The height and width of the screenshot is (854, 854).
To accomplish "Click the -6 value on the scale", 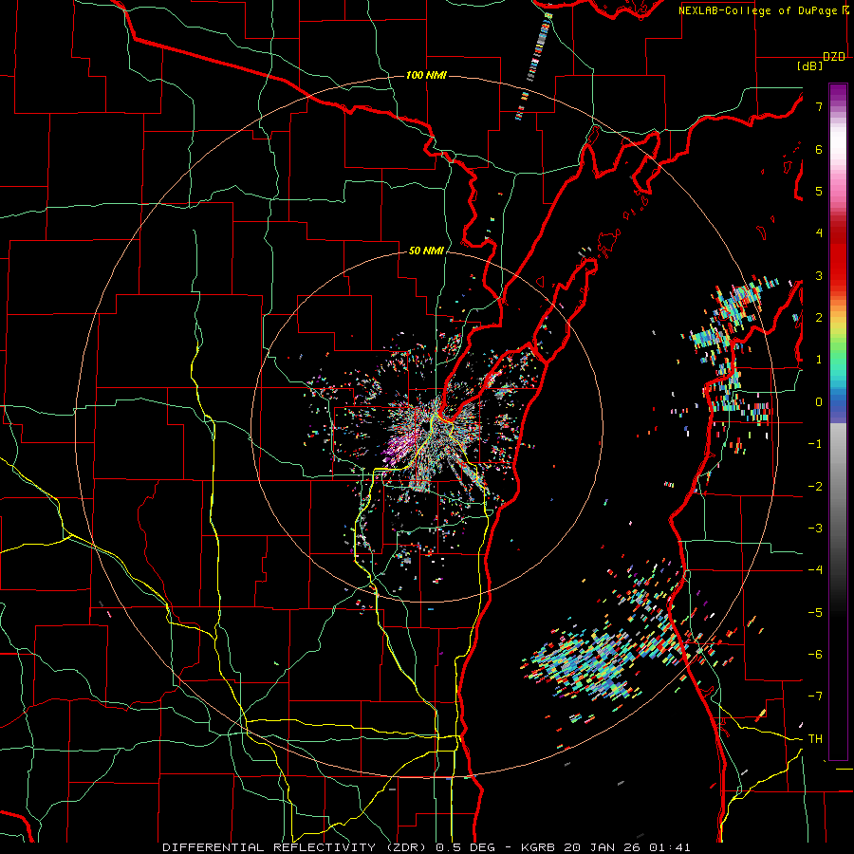I will (815, 655).
